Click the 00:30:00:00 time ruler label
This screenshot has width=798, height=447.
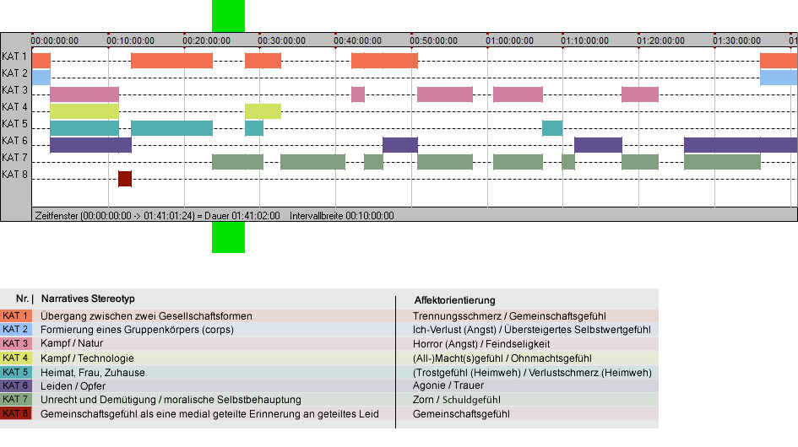click(x=281, y=40)
